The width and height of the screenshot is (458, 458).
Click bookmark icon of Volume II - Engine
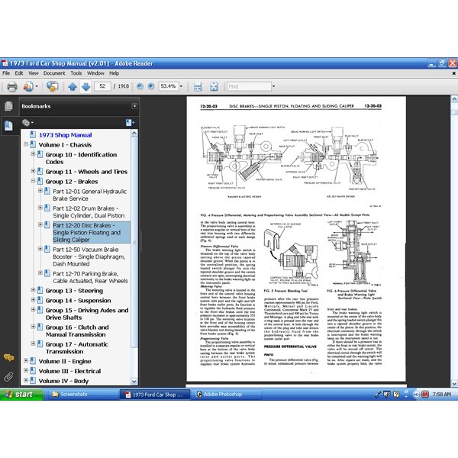(x=33, y=361)
